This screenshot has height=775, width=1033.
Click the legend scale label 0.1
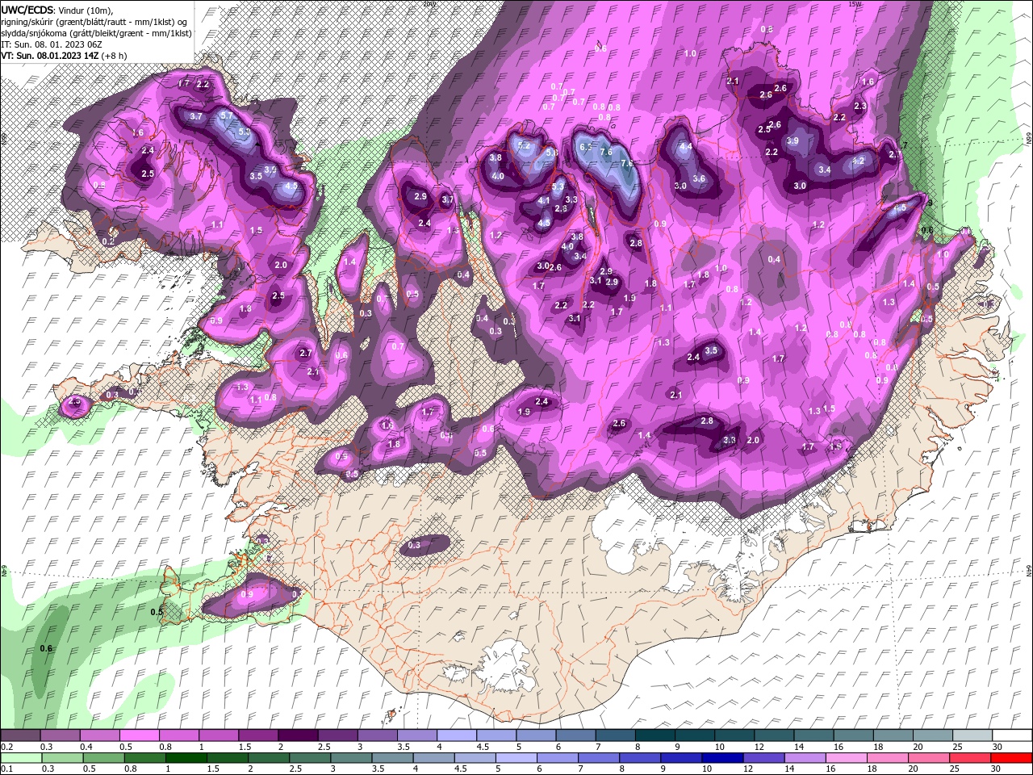[x=6, y=769]
